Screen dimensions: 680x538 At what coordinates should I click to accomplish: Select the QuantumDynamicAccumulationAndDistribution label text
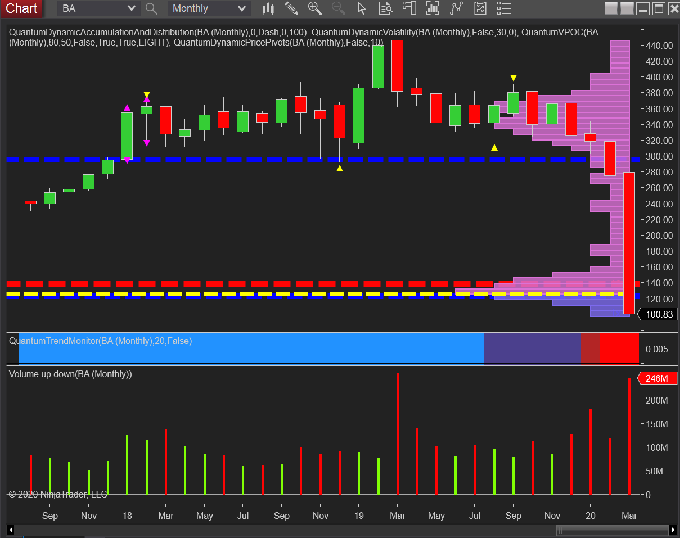coord(101,33)
